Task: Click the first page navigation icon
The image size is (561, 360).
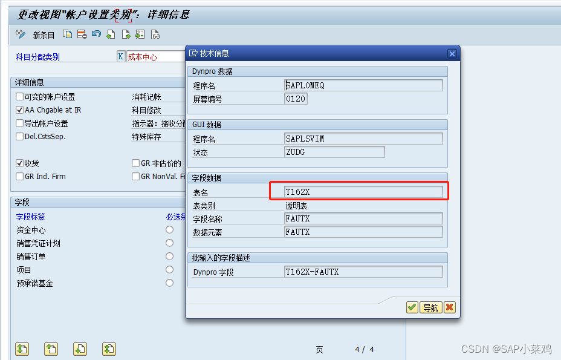Action: [x=22, y=349]
